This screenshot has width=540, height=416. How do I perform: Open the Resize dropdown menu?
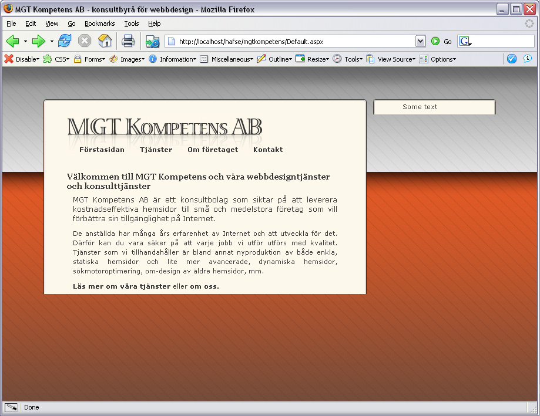tap(318, 59)
